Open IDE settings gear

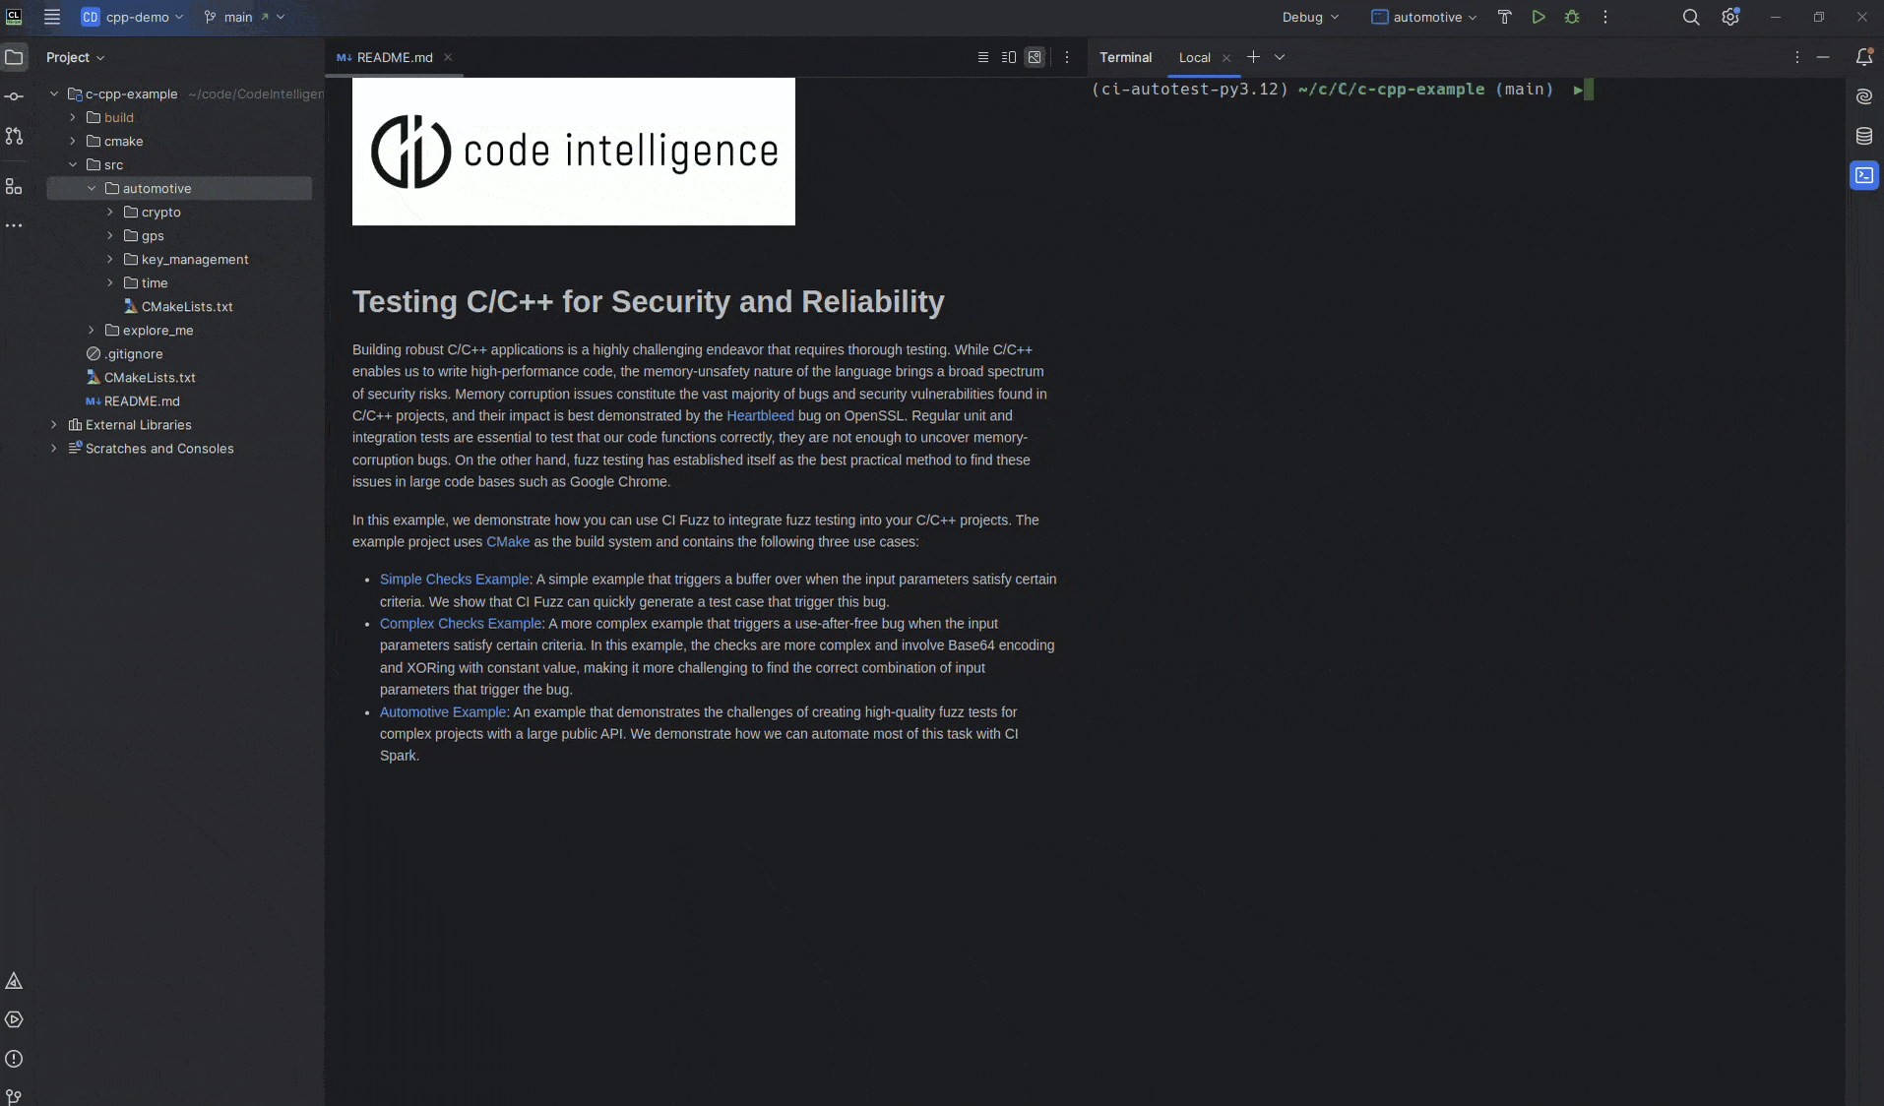point(1730,17)
